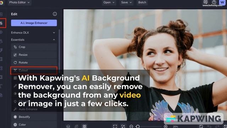Open the Photo Editor mode dropdown
Image resolution: width=227 pixels, height=128 pixels.
coord(20,2)
